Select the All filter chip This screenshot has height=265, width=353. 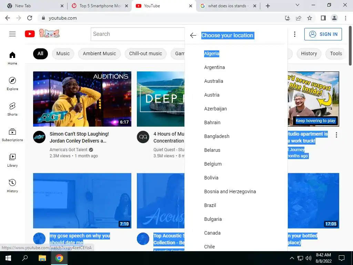point(41,53)
